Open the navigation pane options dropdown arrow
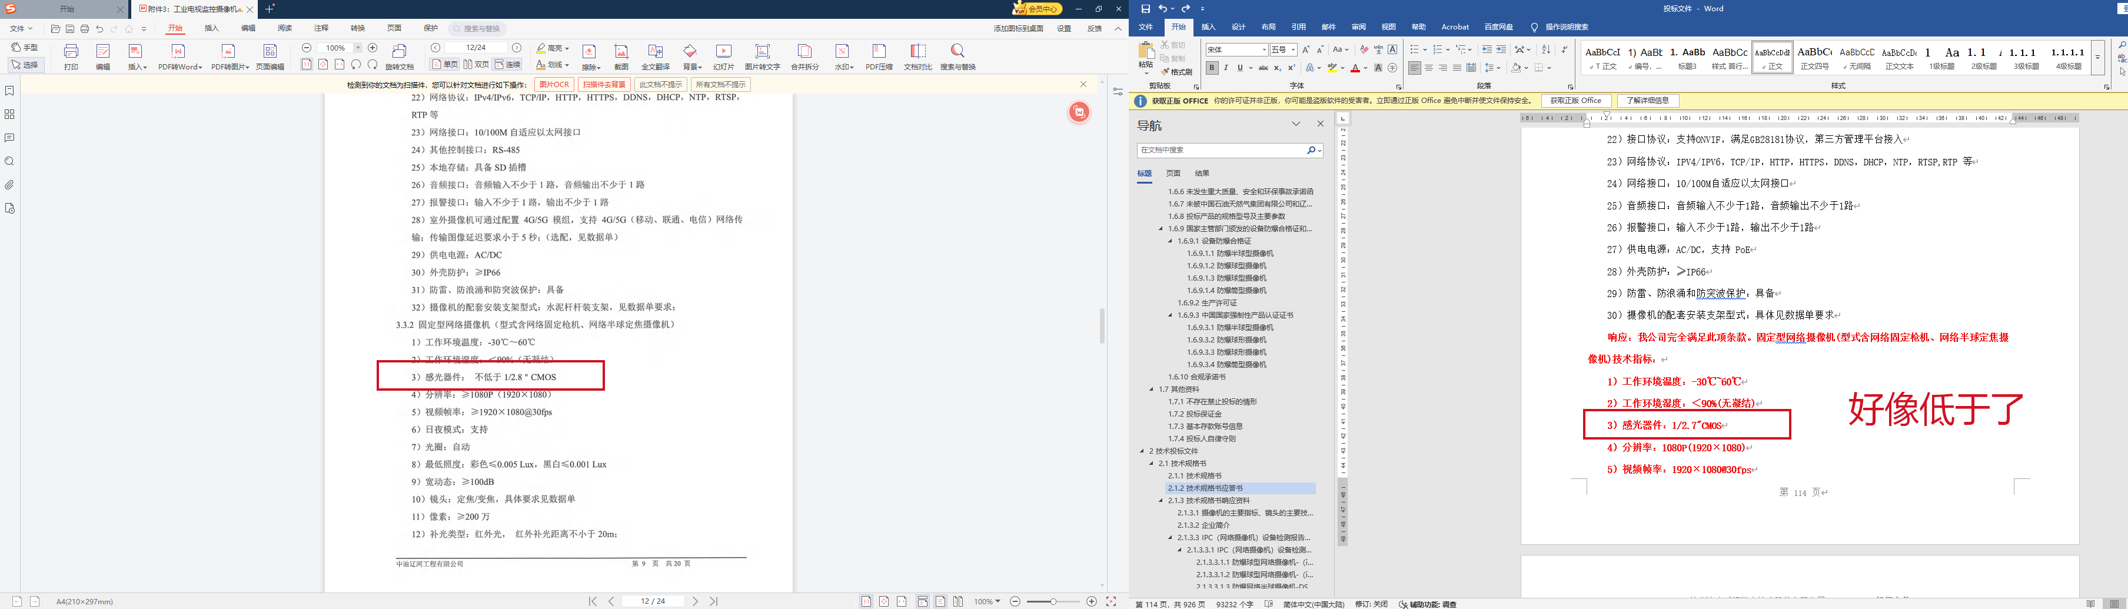The height and width of the screenshot is (609, 2128). click(1296, 124)
